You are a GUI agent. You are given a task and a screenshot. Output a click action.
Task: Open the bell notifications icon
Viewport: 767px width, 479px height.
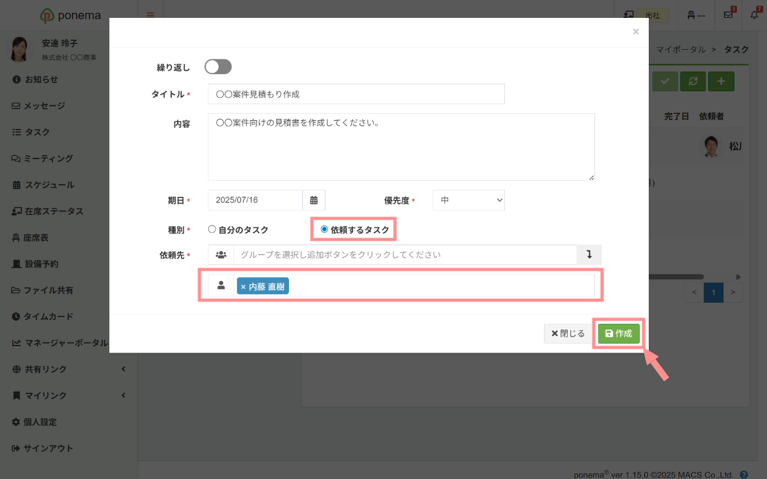(x=755, y=15)
